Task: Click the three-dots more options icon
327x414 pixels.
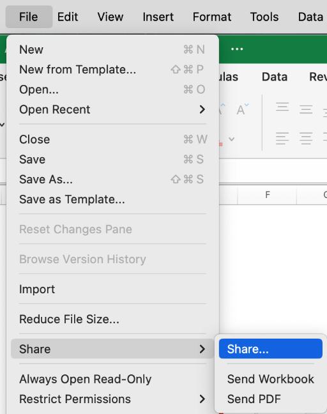Action: point(237,49)
